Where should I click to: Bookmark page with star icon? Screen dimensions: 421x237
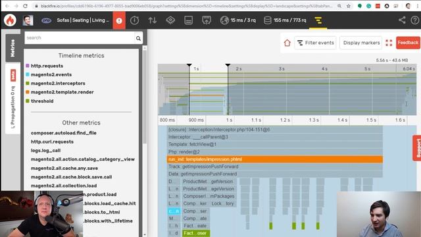tap(348, 6)
